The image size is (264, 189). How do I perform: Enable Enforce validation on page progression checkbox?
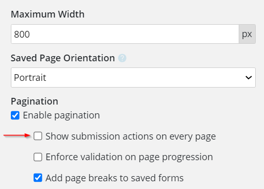click(x=38, y=157)
